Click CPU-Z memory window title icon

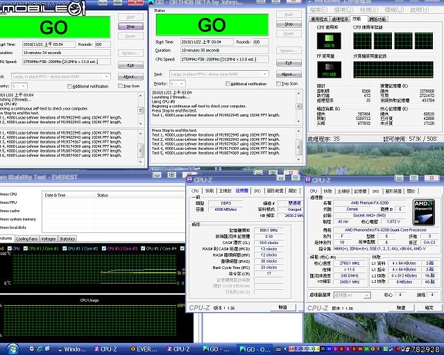(189, 180)
